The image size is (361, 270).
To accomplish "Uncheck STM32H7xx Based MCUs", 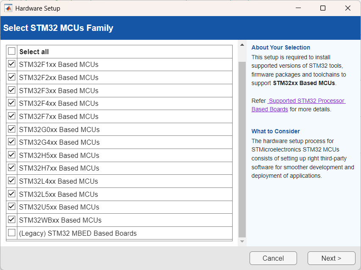I will (x=11, y=168).
